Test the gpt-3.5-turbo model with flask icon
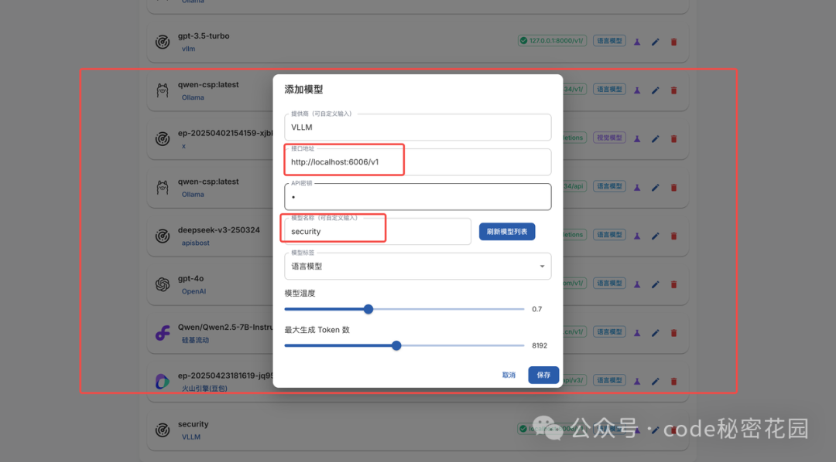The height and width of the screenshot is (462, 836). [x=636, y=42]
